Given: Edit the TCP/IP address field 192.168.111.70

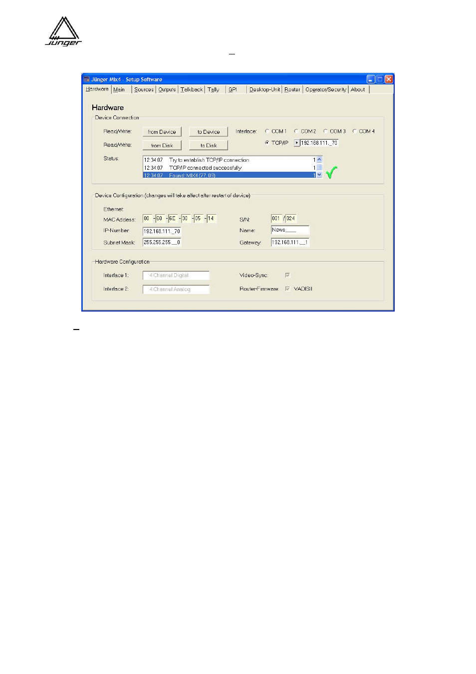Looking at the screenshot, I should click(x=319, y=143).
